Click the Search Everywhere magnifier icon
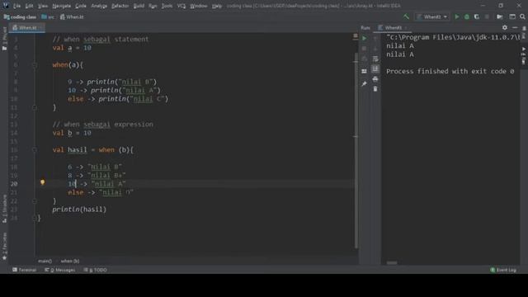528x297 pixels. [522, 16]
